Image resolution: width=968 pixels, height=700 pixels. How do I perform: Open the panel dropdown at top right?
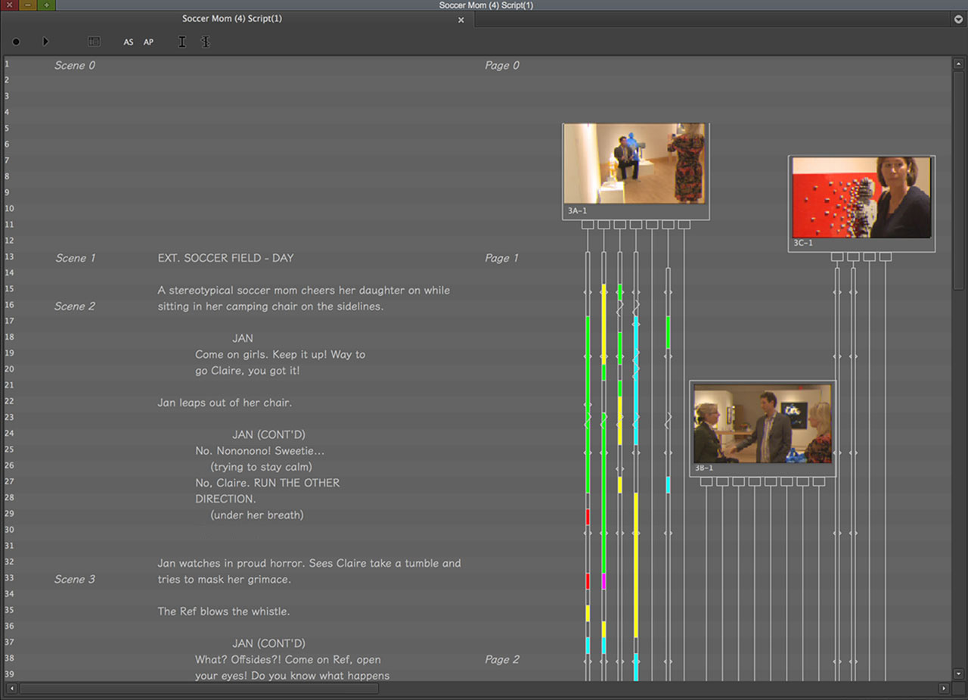(958, 19)
